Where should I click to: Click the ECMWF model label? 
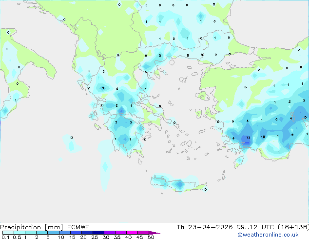pyautogui.click(x=78, y=227)
